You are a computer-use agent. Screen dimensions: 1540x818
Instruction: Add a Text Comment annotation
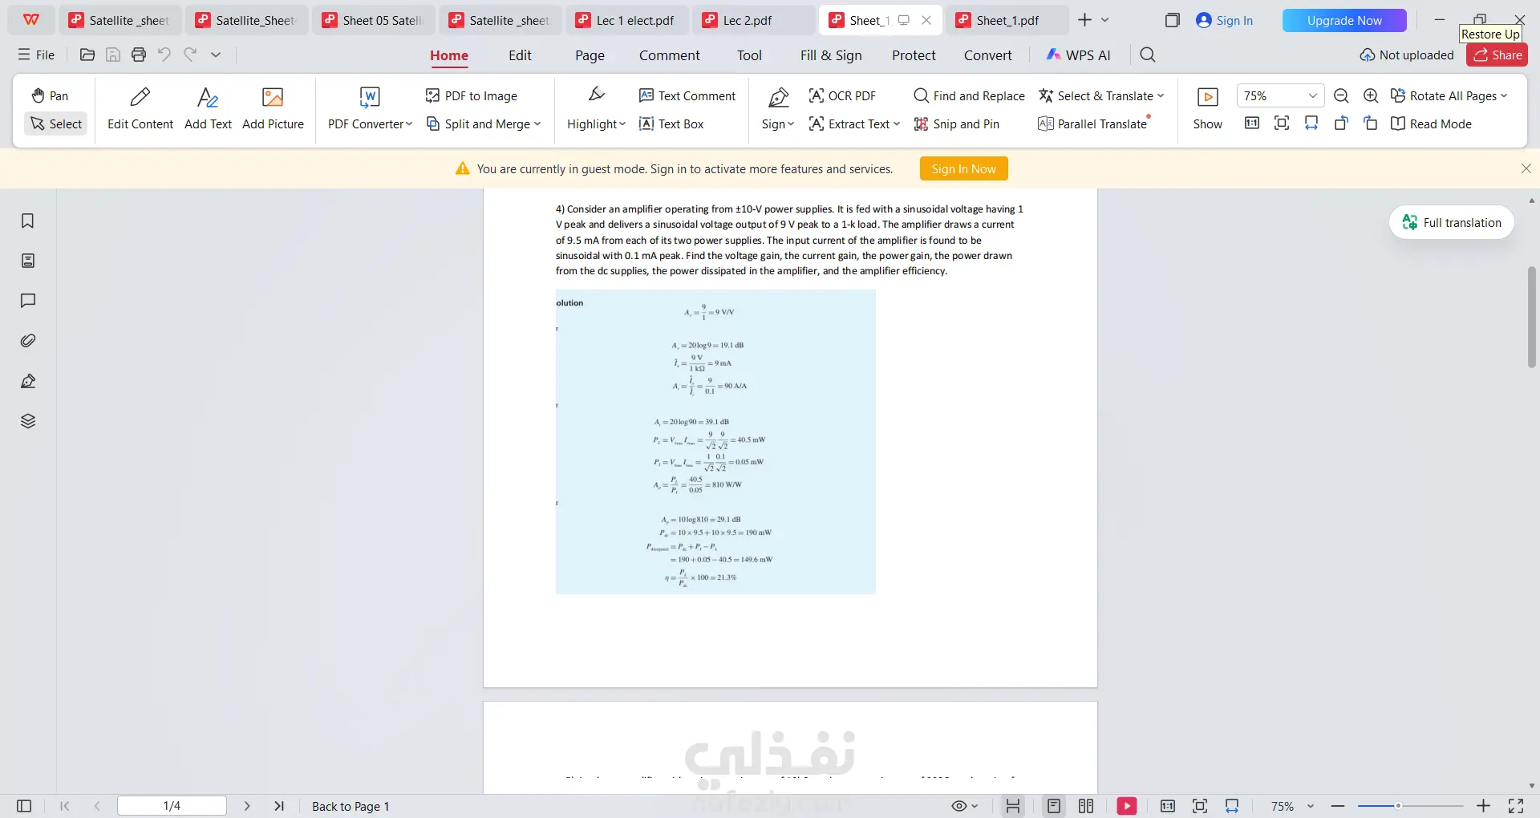[687, 95]
